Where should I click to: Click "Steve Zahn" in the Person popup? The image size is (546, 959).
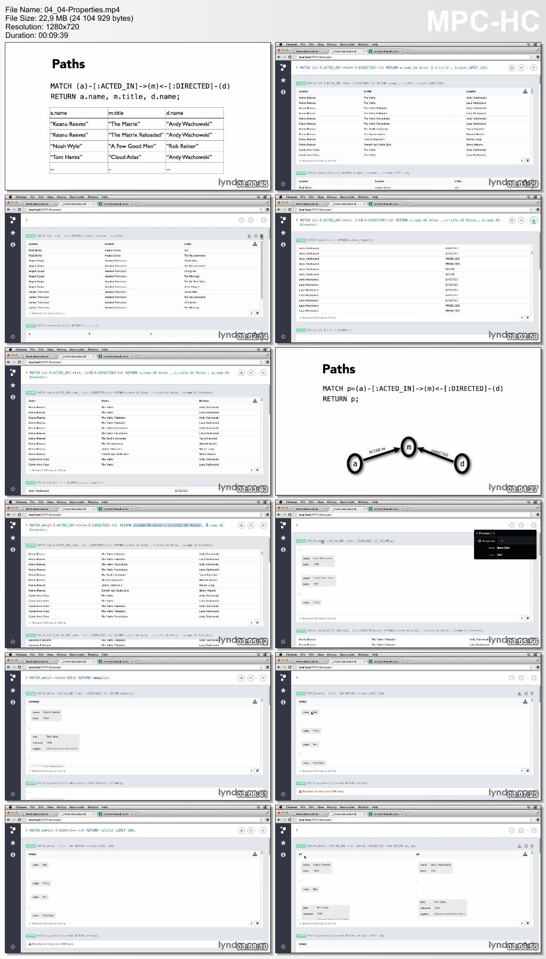(503, 548)
